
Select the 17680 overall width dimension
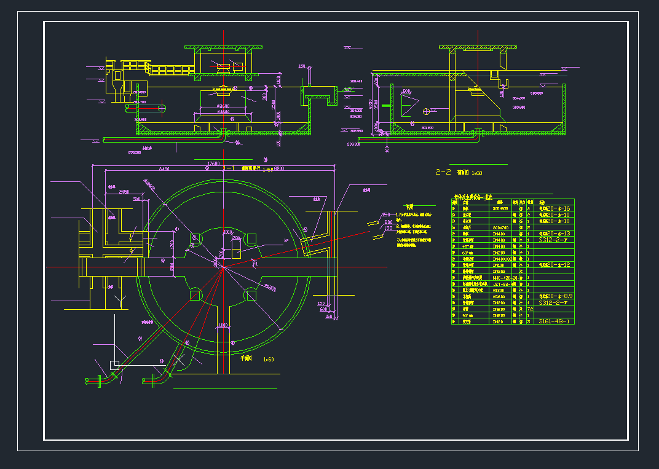point(213,164)
